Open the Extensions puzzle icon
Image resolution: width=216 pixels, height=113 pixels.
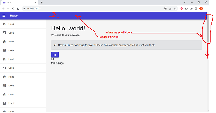191,8
